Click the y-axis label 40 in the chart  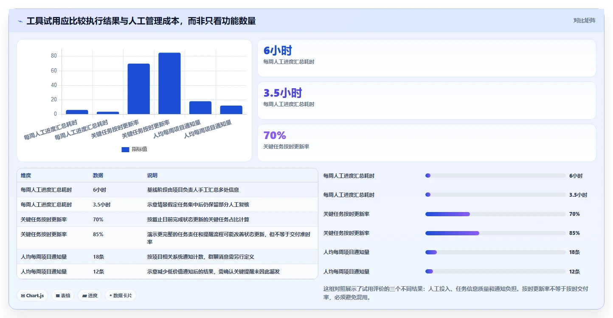[54, 85]
